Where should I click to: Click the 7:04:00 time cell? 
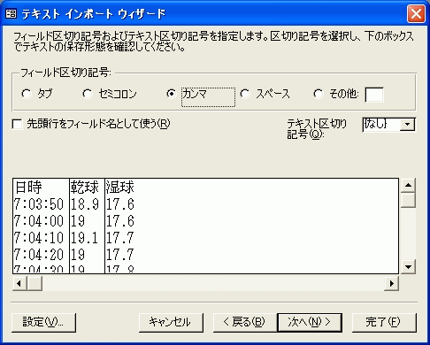(x=39, y=221)
